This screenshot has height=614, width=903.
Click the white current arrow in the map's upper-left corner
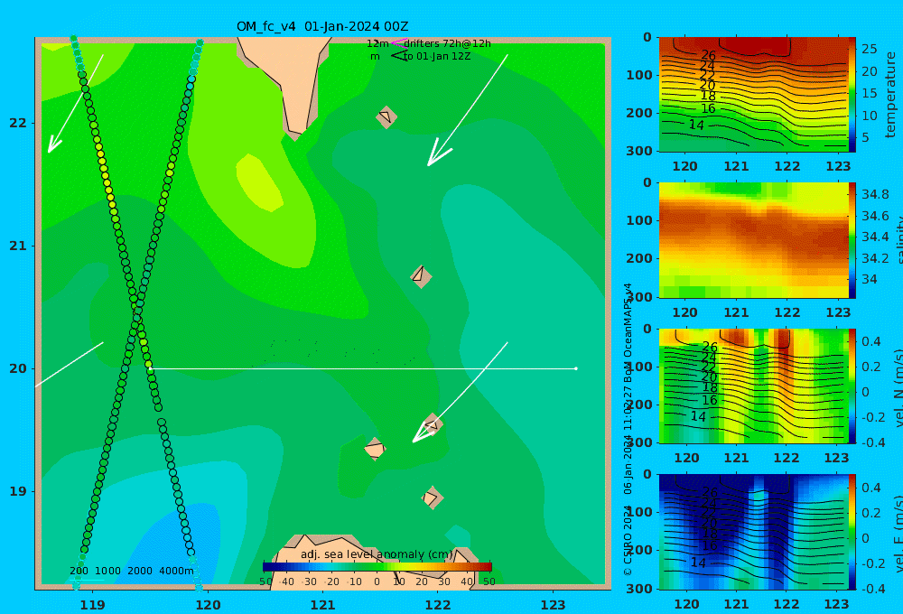pyautogui.click(x=76, y=104)
